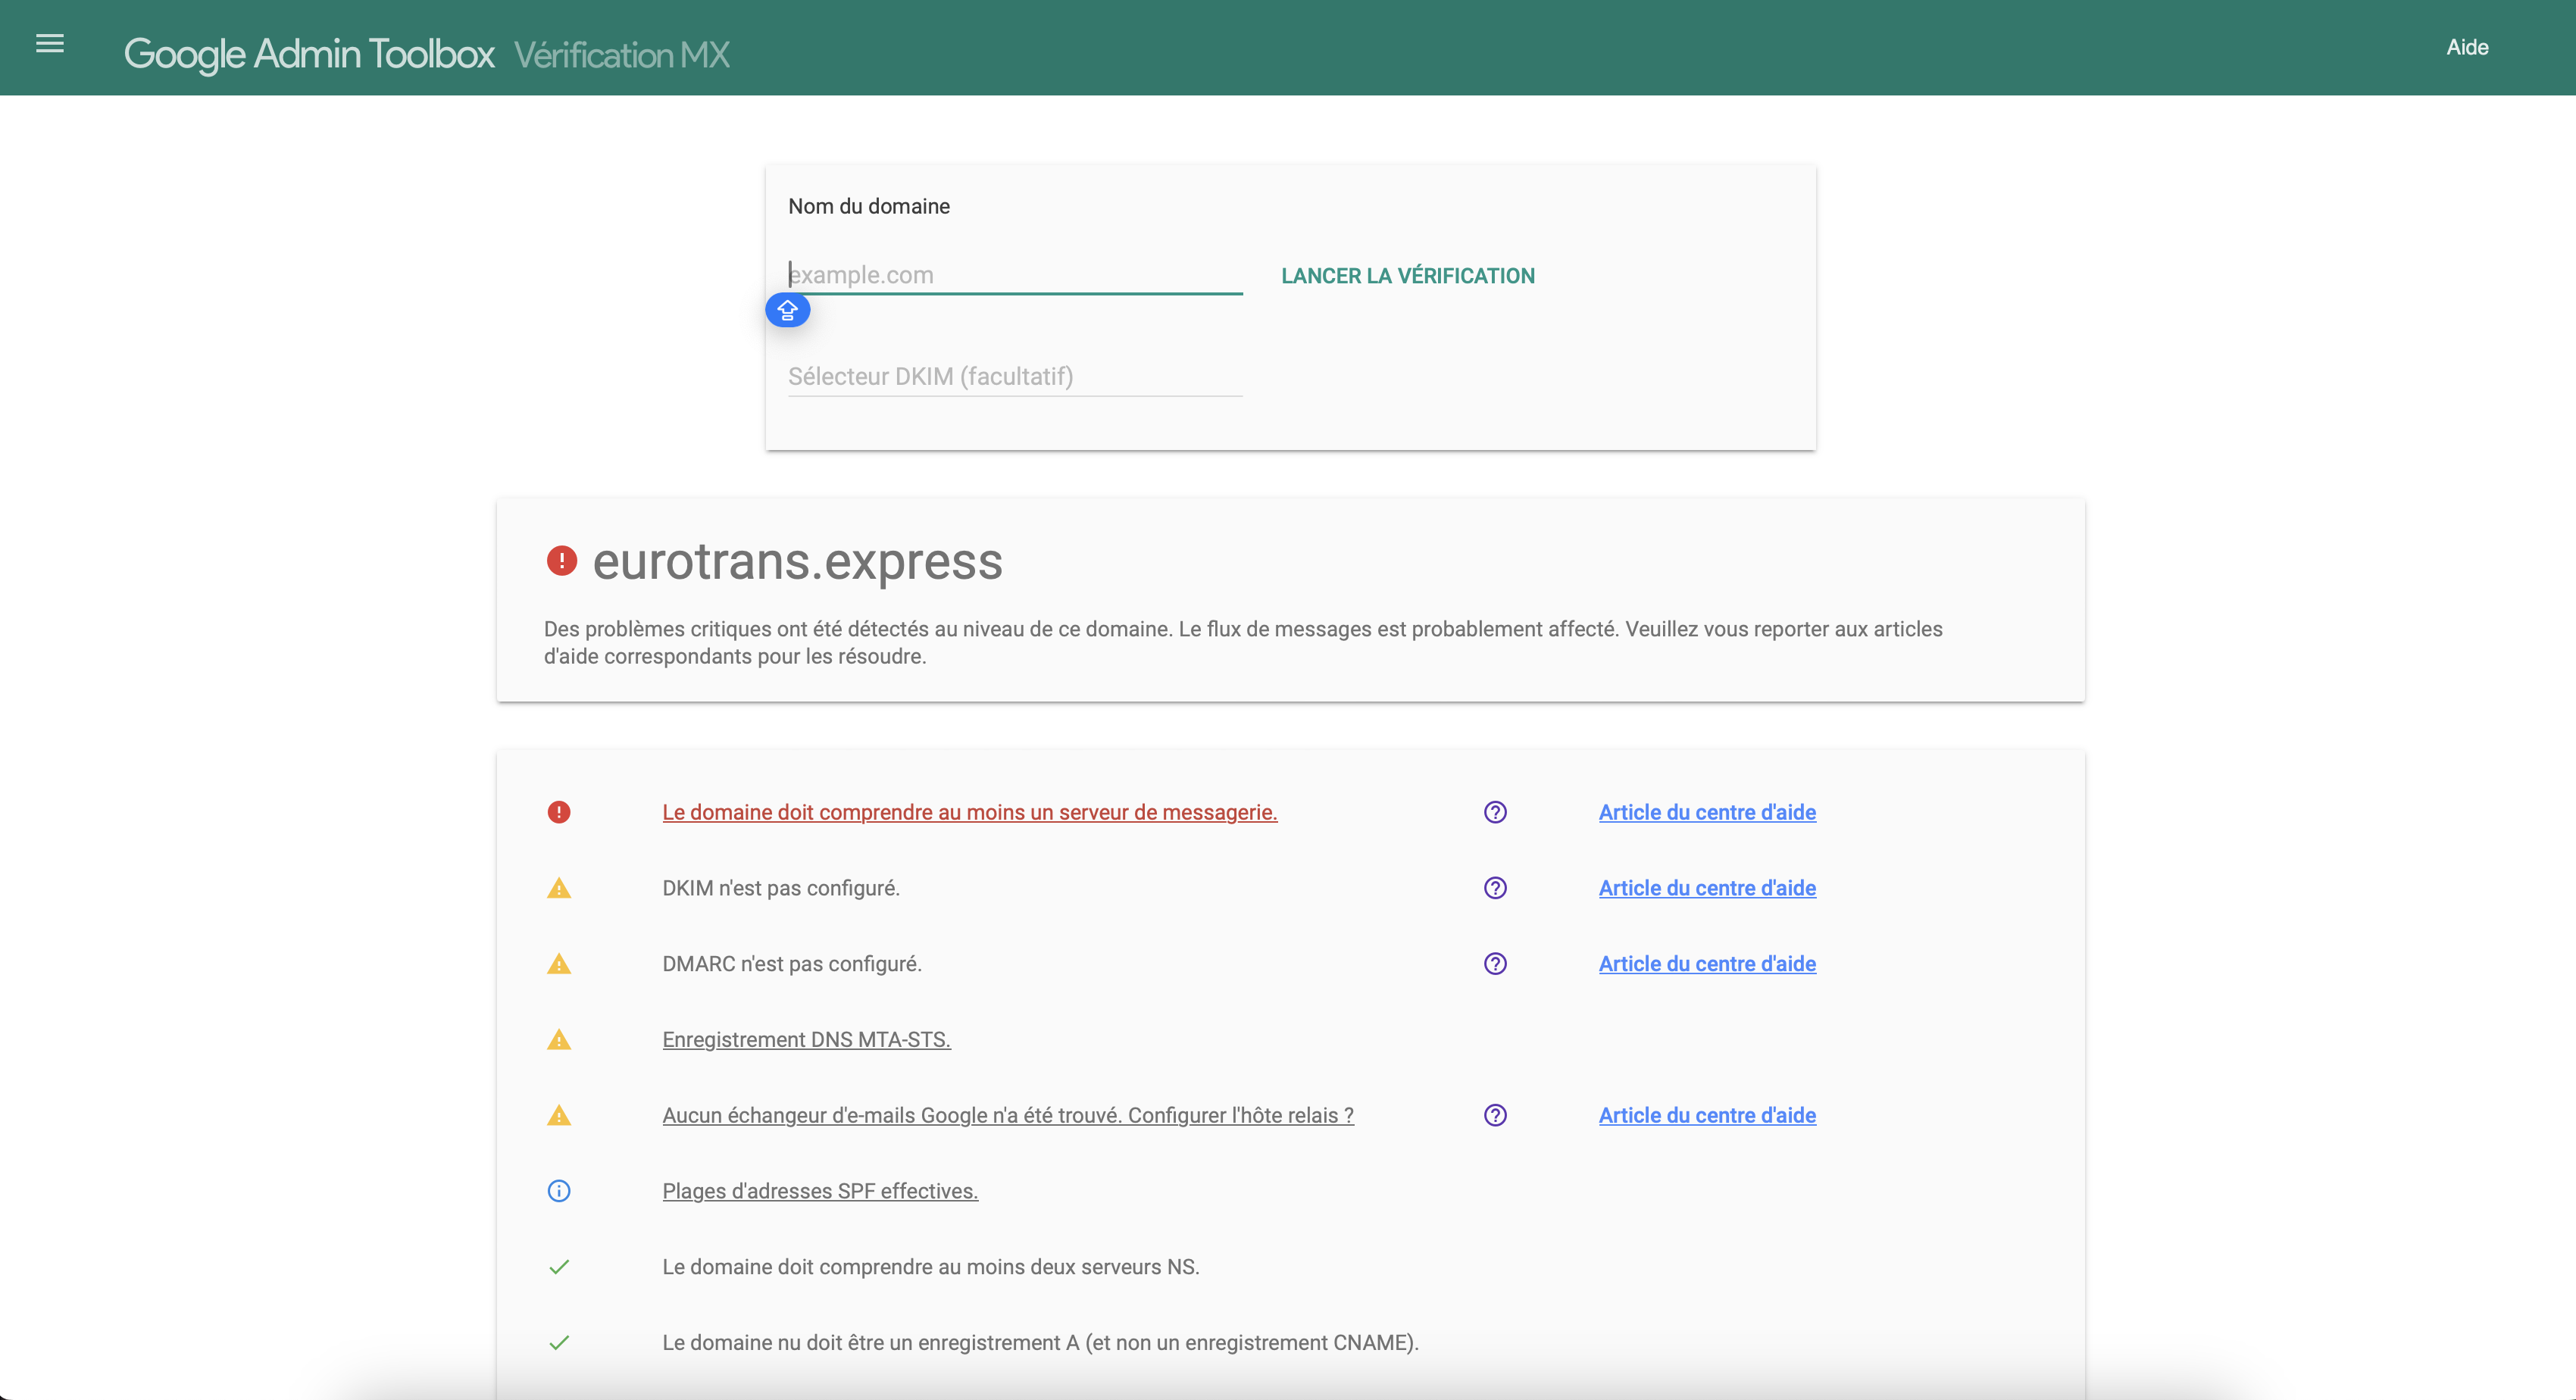Image resolution: width=2576 pixels, height=1400 pixels.
Task: Open the Aide menu item
Action: click(2467, 47)
